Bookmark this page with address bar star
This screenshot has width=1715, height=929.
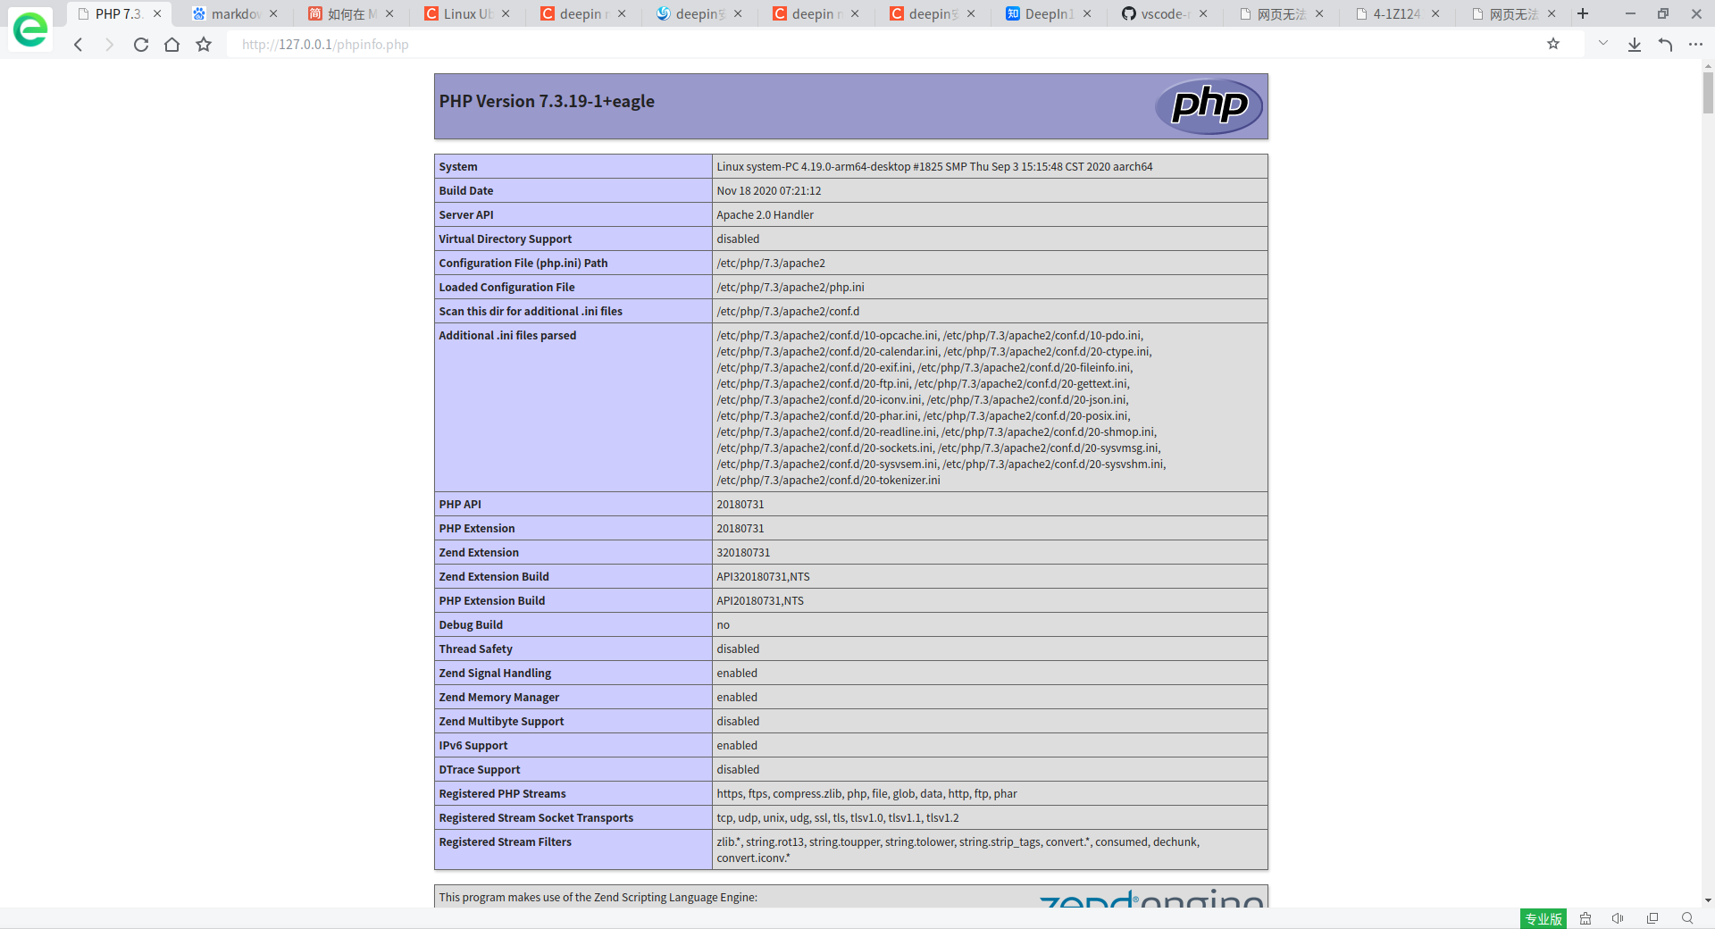click(1553, 44)
